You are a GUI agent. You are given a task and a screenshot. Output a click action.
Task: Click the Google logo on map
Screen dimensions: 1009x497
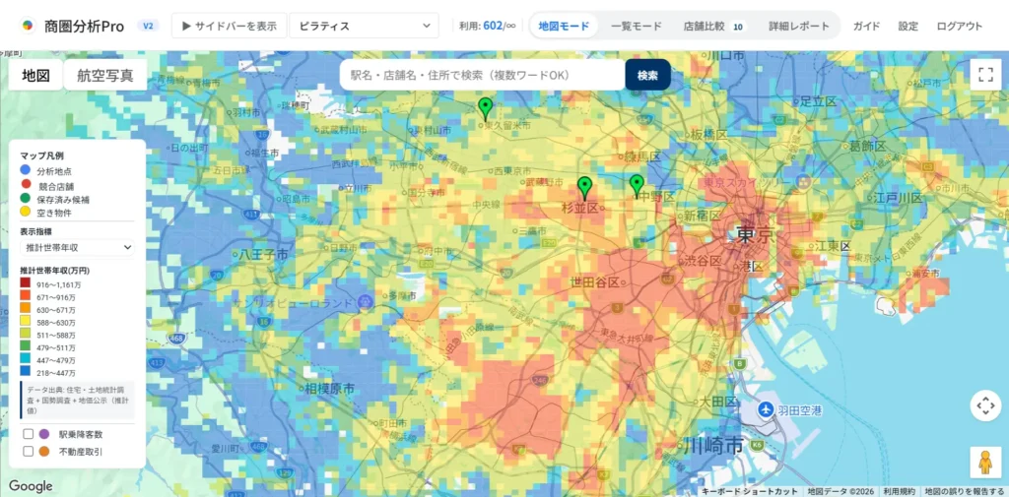click(31, 486)
